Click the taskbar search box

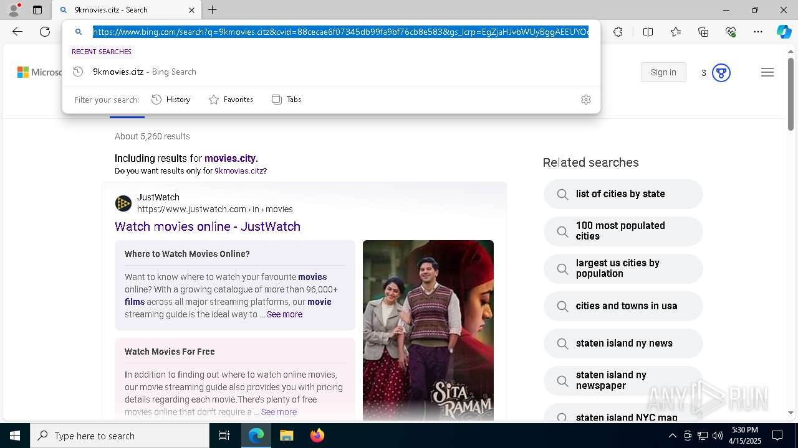point(120,436)
